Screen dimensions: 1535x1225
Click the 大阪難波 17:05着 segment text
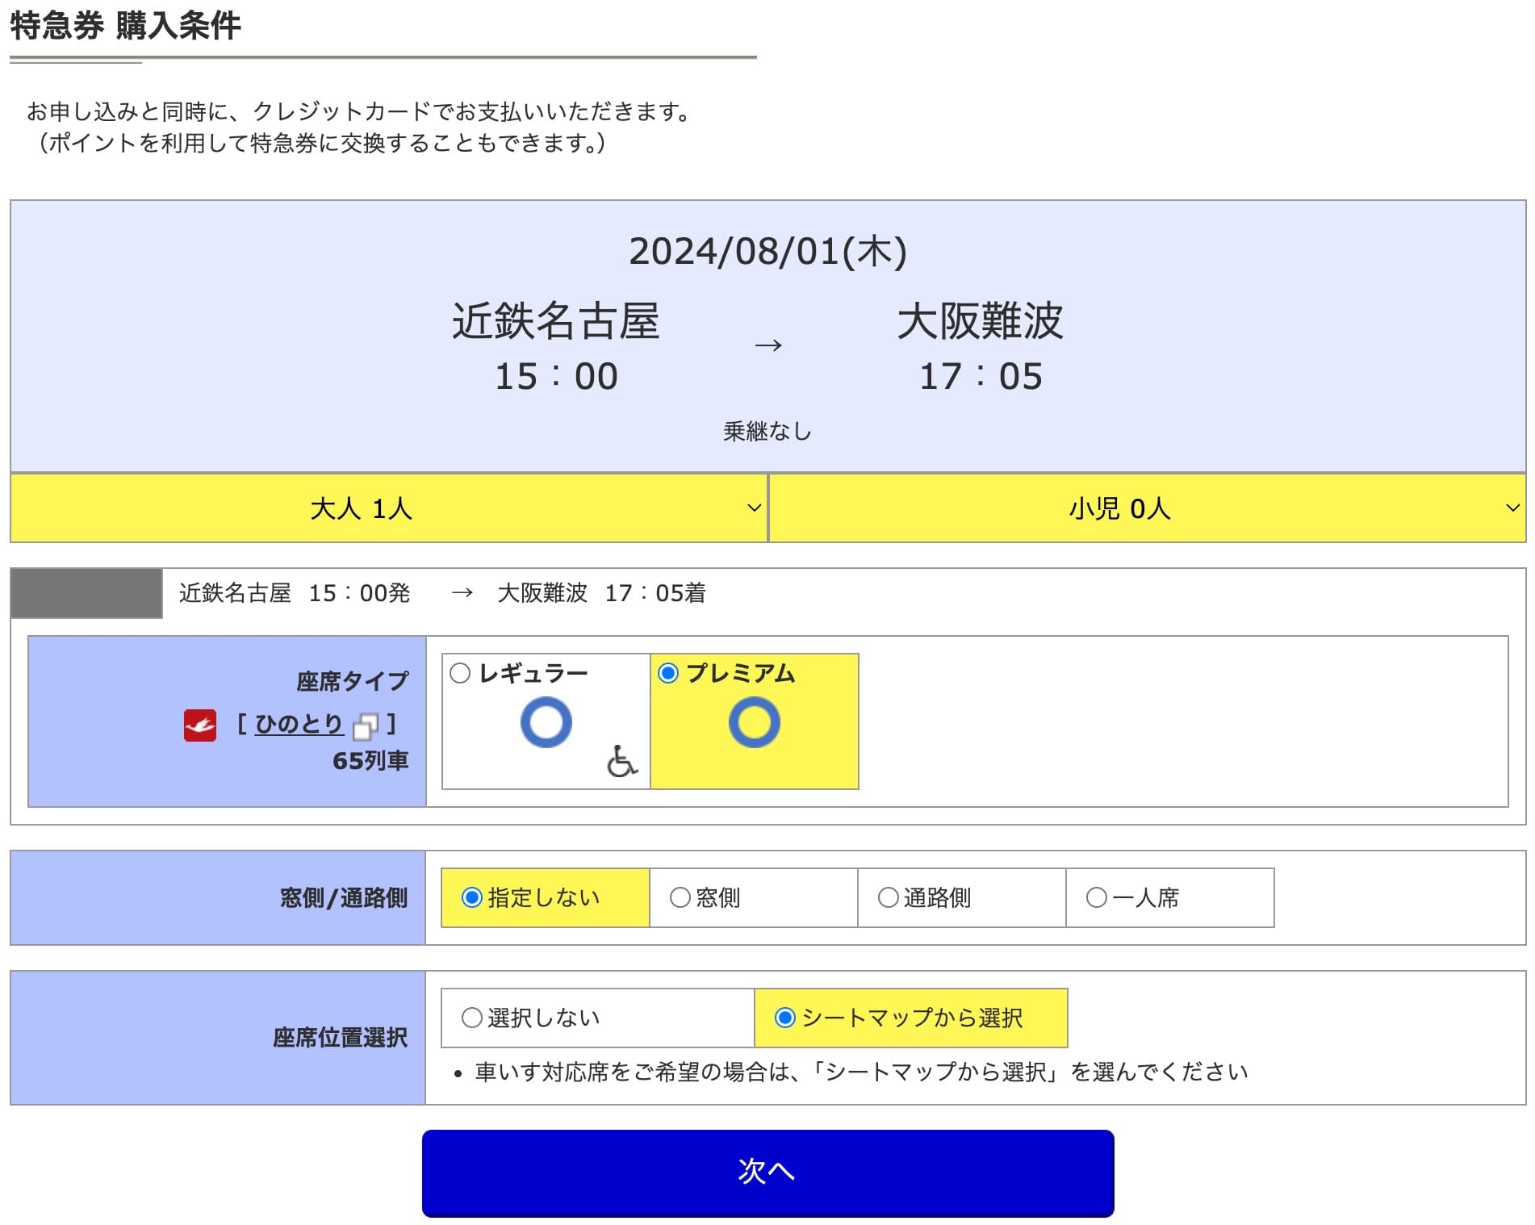pos(602,593)
